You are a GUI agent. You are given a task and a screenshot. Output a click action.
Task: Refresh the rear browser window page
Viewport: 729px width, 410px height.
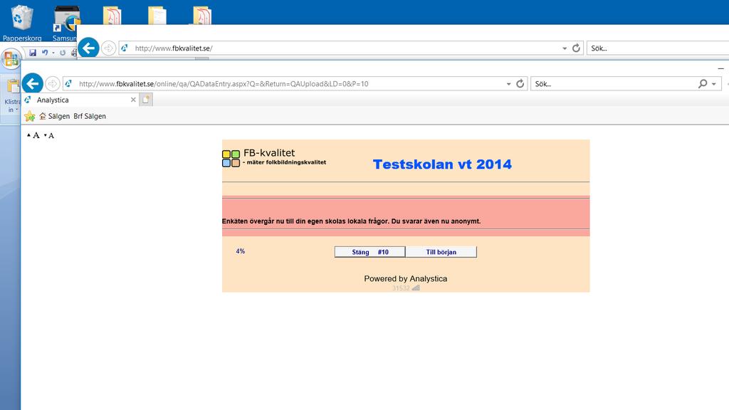tap(576, 48)
